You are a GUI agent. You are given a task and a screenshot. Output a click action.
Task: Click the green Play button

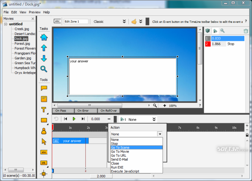click(x=74, y=119)
